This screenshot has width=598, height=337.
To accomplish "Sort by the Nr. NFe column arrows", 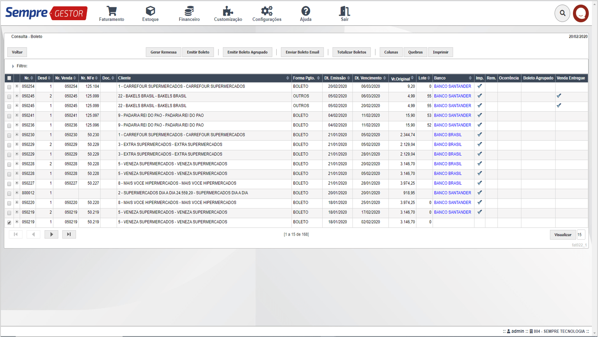I will (x=96, y=78).
